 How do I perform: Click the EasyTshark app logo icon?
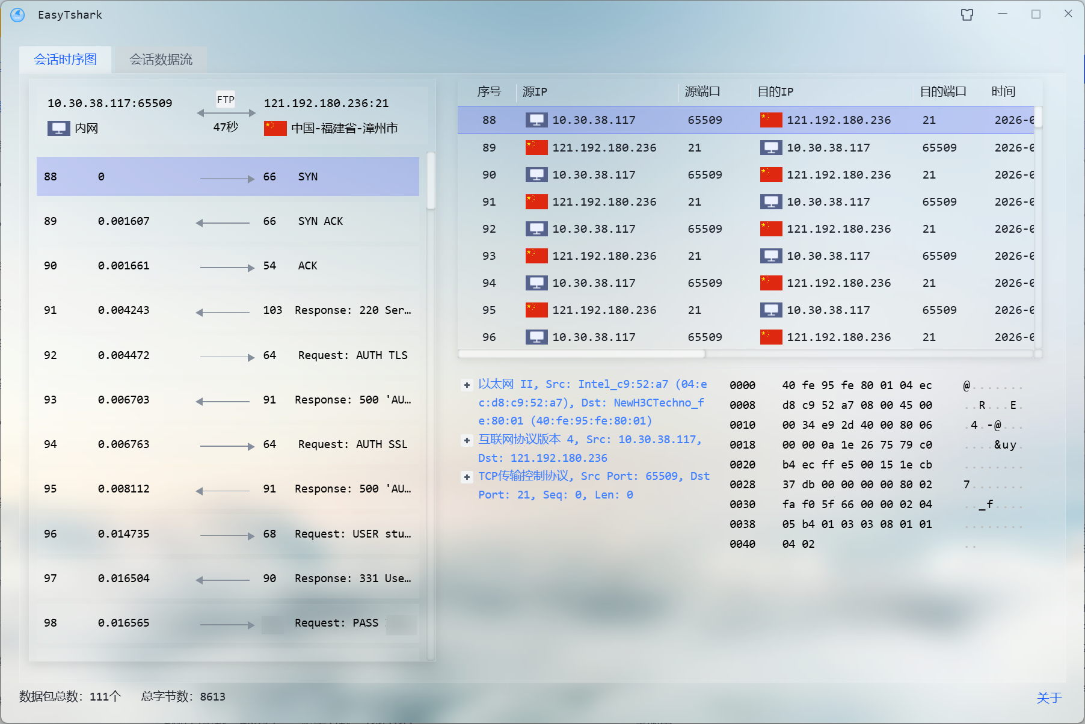[x=18, y=14]
